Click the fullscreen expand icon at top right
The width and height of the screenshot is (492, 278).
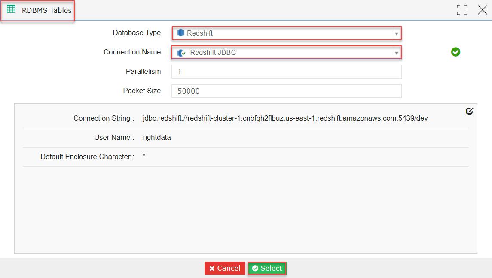[x=462, y=10]
